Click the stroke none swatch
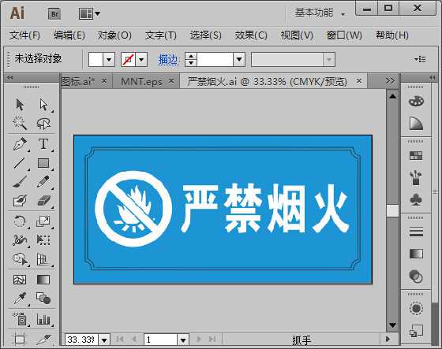This screenshot has width=442, height=349. click(x=128, y=59)
